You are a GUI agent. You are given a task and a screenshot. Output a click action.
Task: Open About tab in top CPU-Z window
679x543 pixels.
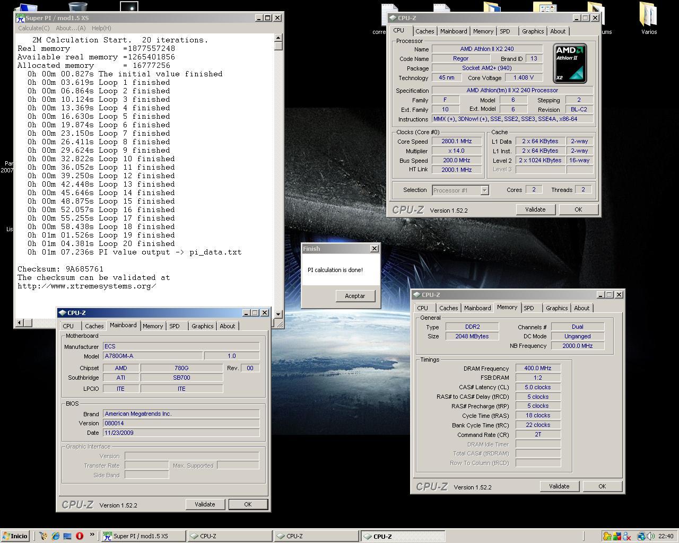(x=558, y=31)
